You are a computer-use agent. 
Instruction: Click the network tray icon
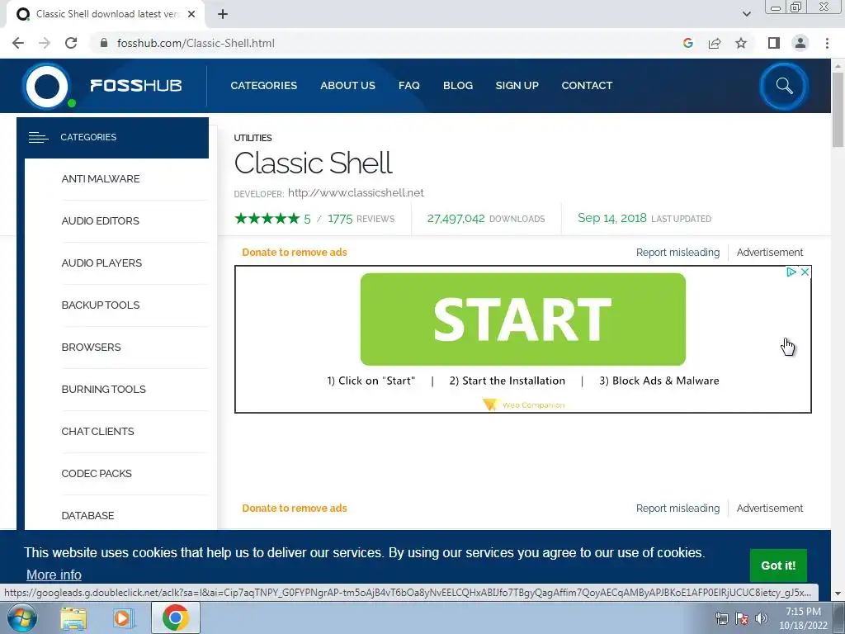tap(721, 618)
